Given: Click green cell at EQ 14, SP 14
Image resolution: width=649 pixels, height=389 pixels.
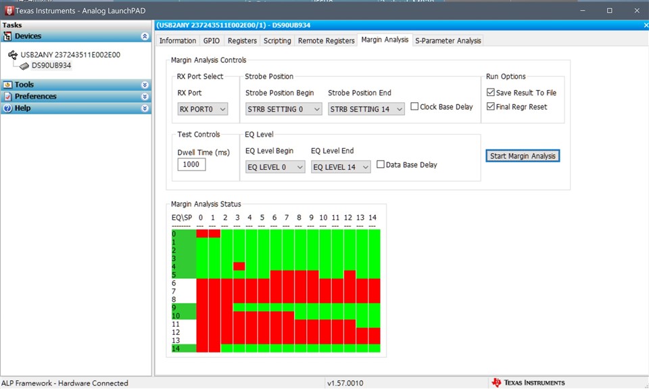Looking at the screenshot, I should [x=374, y=348].
